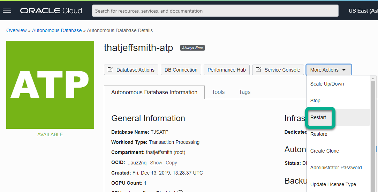Open the Service Console button

tap(278, 70)
